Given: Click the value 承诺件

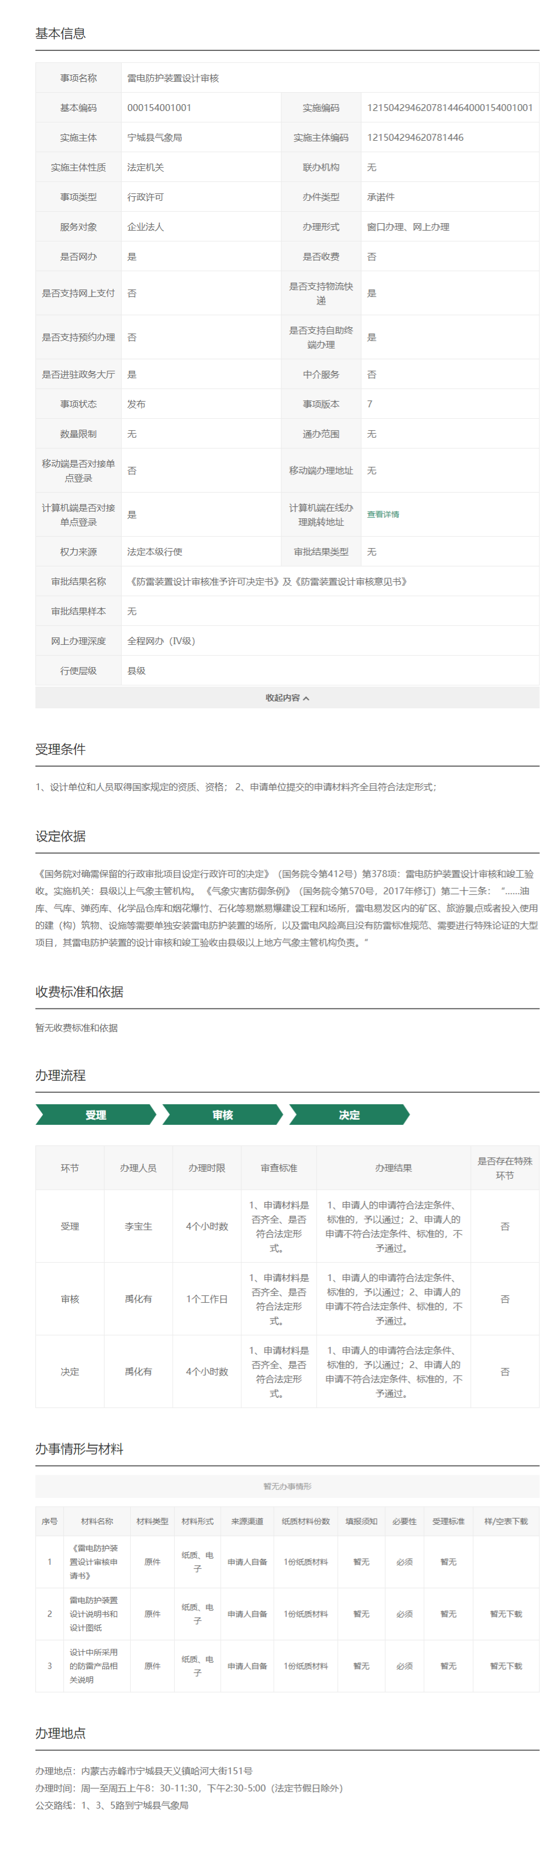Looking at the screenshot, I should pyautogui.click(x=381, y=197).
